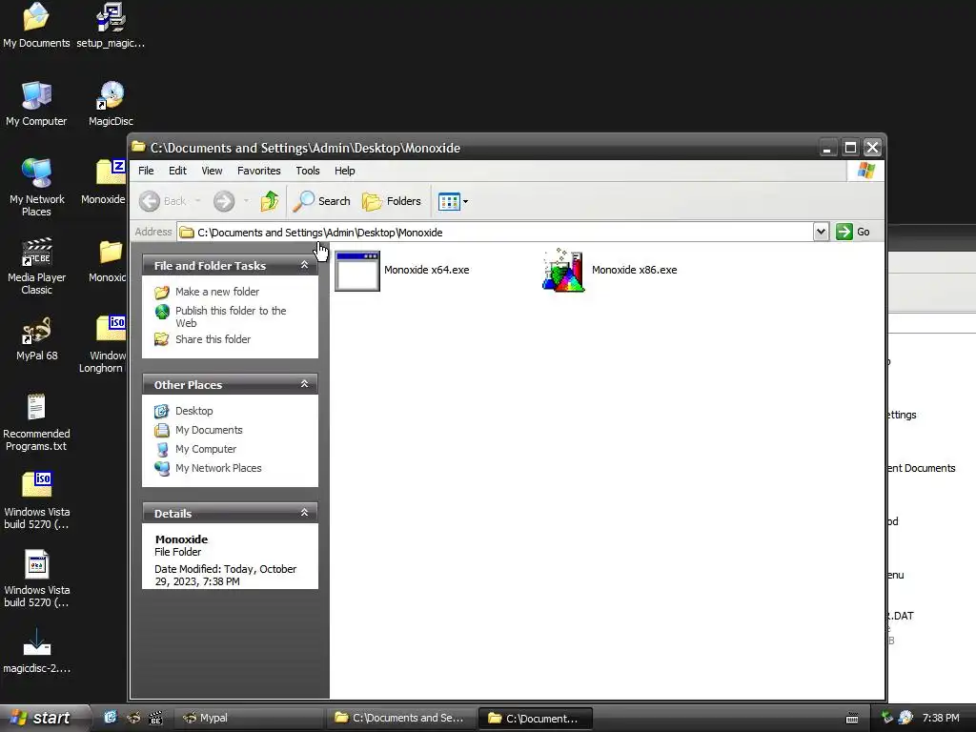
Task: Open the Edit menu
Action: click(x=177, y=171)
